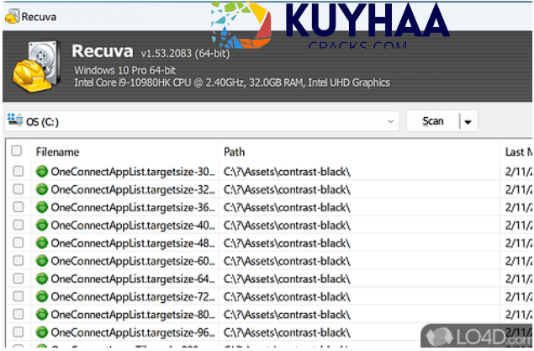Check the box for targetsize-96 file

pyautogui.click(x=19, y=332)
